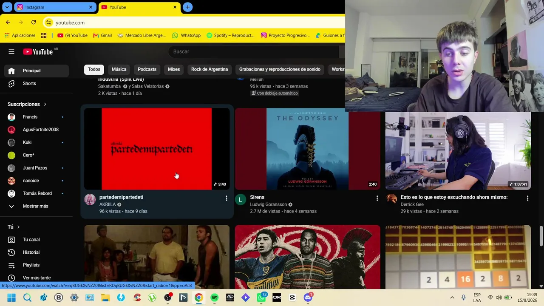Screen dimensions: 544x306
Task: Close the Instagram tab
Action: tap(91, 7)
